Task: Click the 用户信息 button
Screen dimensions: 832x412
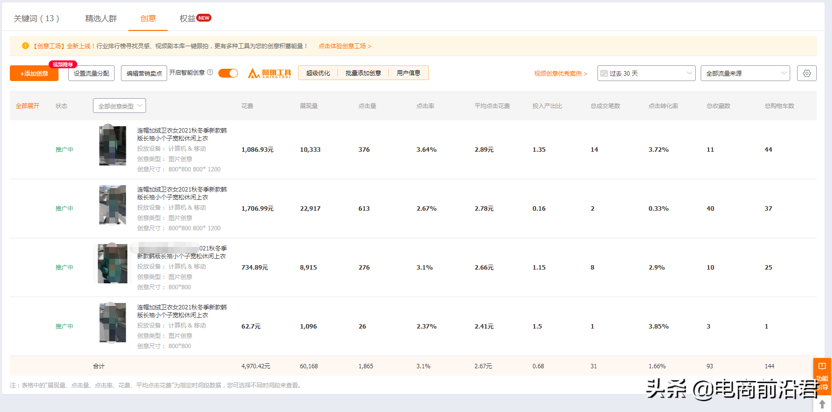Action: point(409,73)
